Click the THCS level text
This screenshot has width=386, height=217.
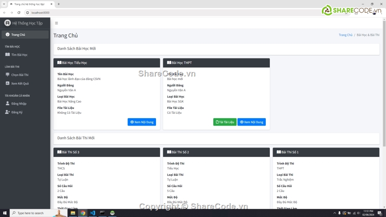pos(61,168)
